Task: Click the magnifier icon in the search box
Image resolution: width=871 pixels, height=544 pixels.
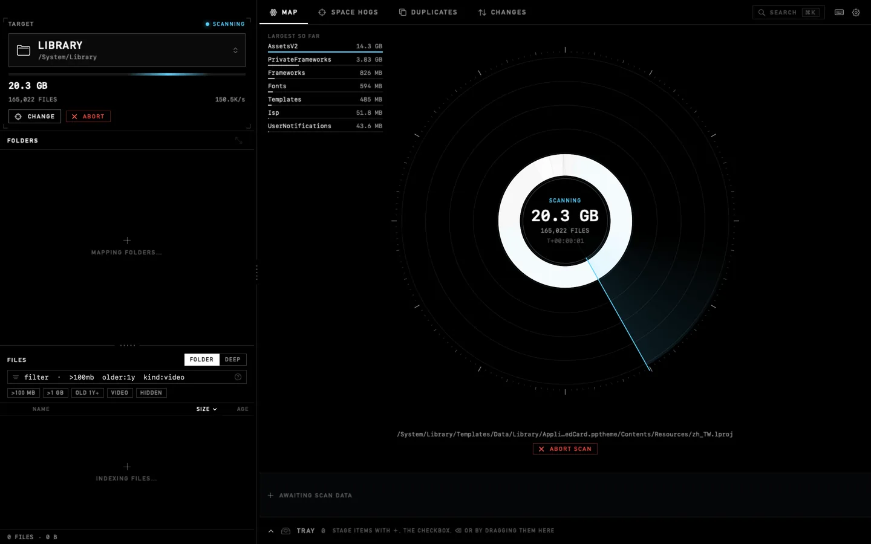Action: click(762, 12)
